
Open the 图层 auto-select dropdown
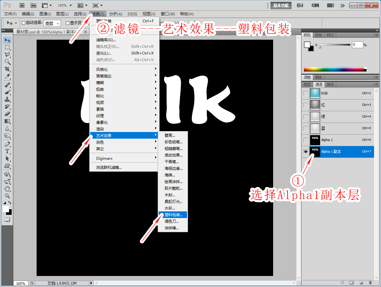pyautogui.click(x=52, y=23)
